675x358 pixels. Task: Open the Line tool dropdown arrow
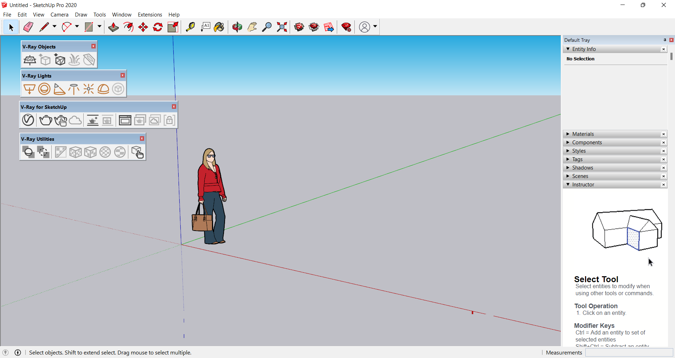coord(54,27)
